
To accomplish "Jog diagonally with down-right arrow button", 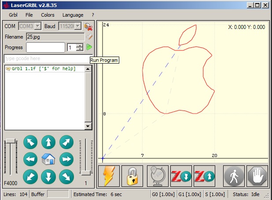I will pos(66,176).
